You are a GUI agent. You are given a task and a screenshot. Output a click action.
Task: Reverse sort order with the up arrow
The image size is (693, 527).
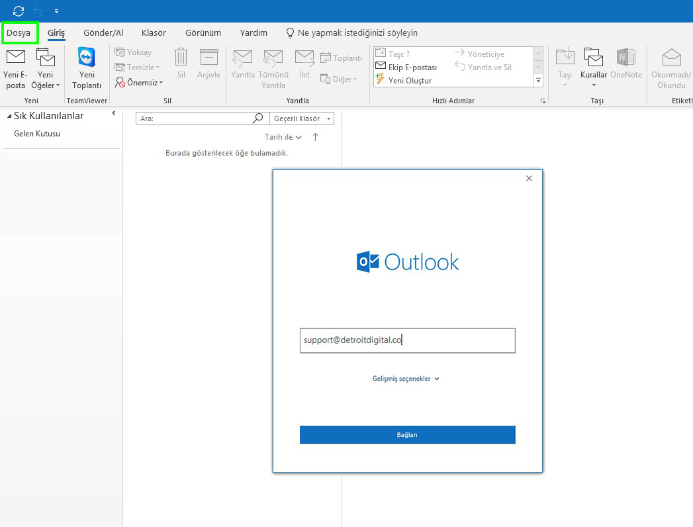click(x=315, y=137)
